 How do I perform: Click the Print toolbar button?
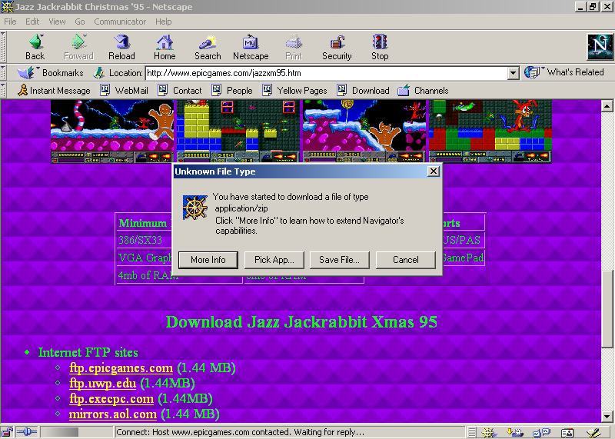(x=294, y=47)
